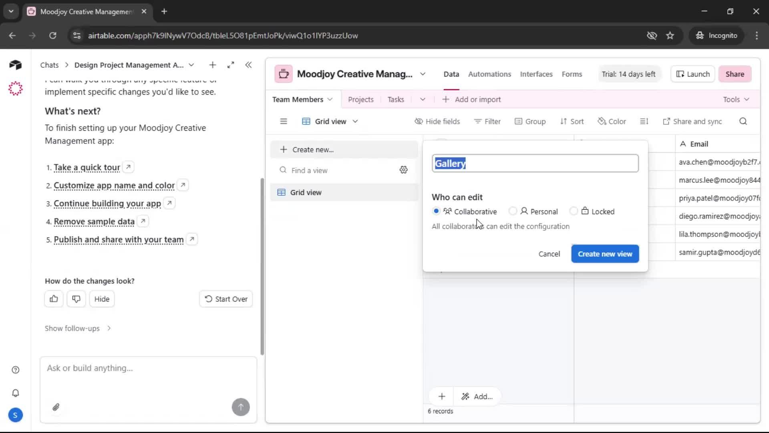This screenshot has width=769, height=433.
Task: Click the chat panel scrollbar
Action: pyautogui.click(x=262, y=267)
